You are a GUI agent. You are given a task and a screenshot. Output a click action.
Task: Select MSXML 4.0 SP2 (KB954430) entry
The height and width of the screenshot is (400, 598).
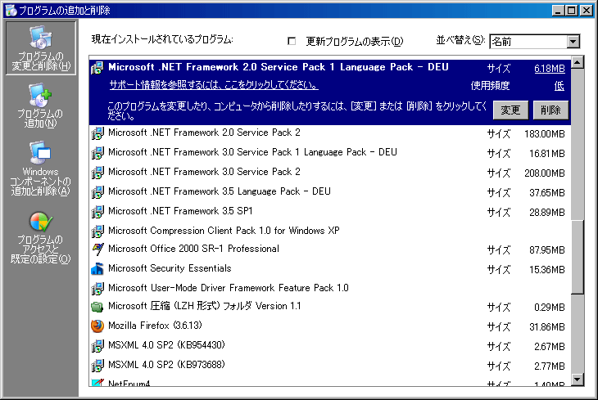pos(330,346)
